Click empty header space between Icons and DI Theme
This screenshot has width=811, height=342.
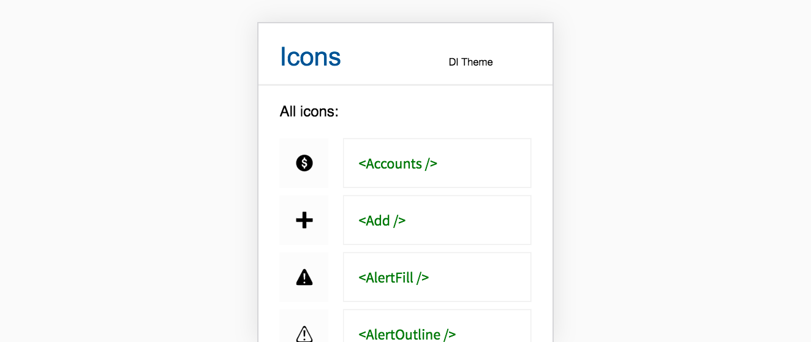[395, 56]
